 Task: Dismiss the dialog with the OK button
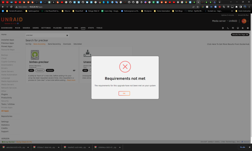pos(124,93)
